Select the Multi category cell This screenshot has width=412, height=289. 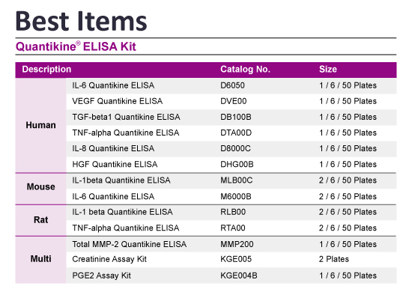coord(40,259)
